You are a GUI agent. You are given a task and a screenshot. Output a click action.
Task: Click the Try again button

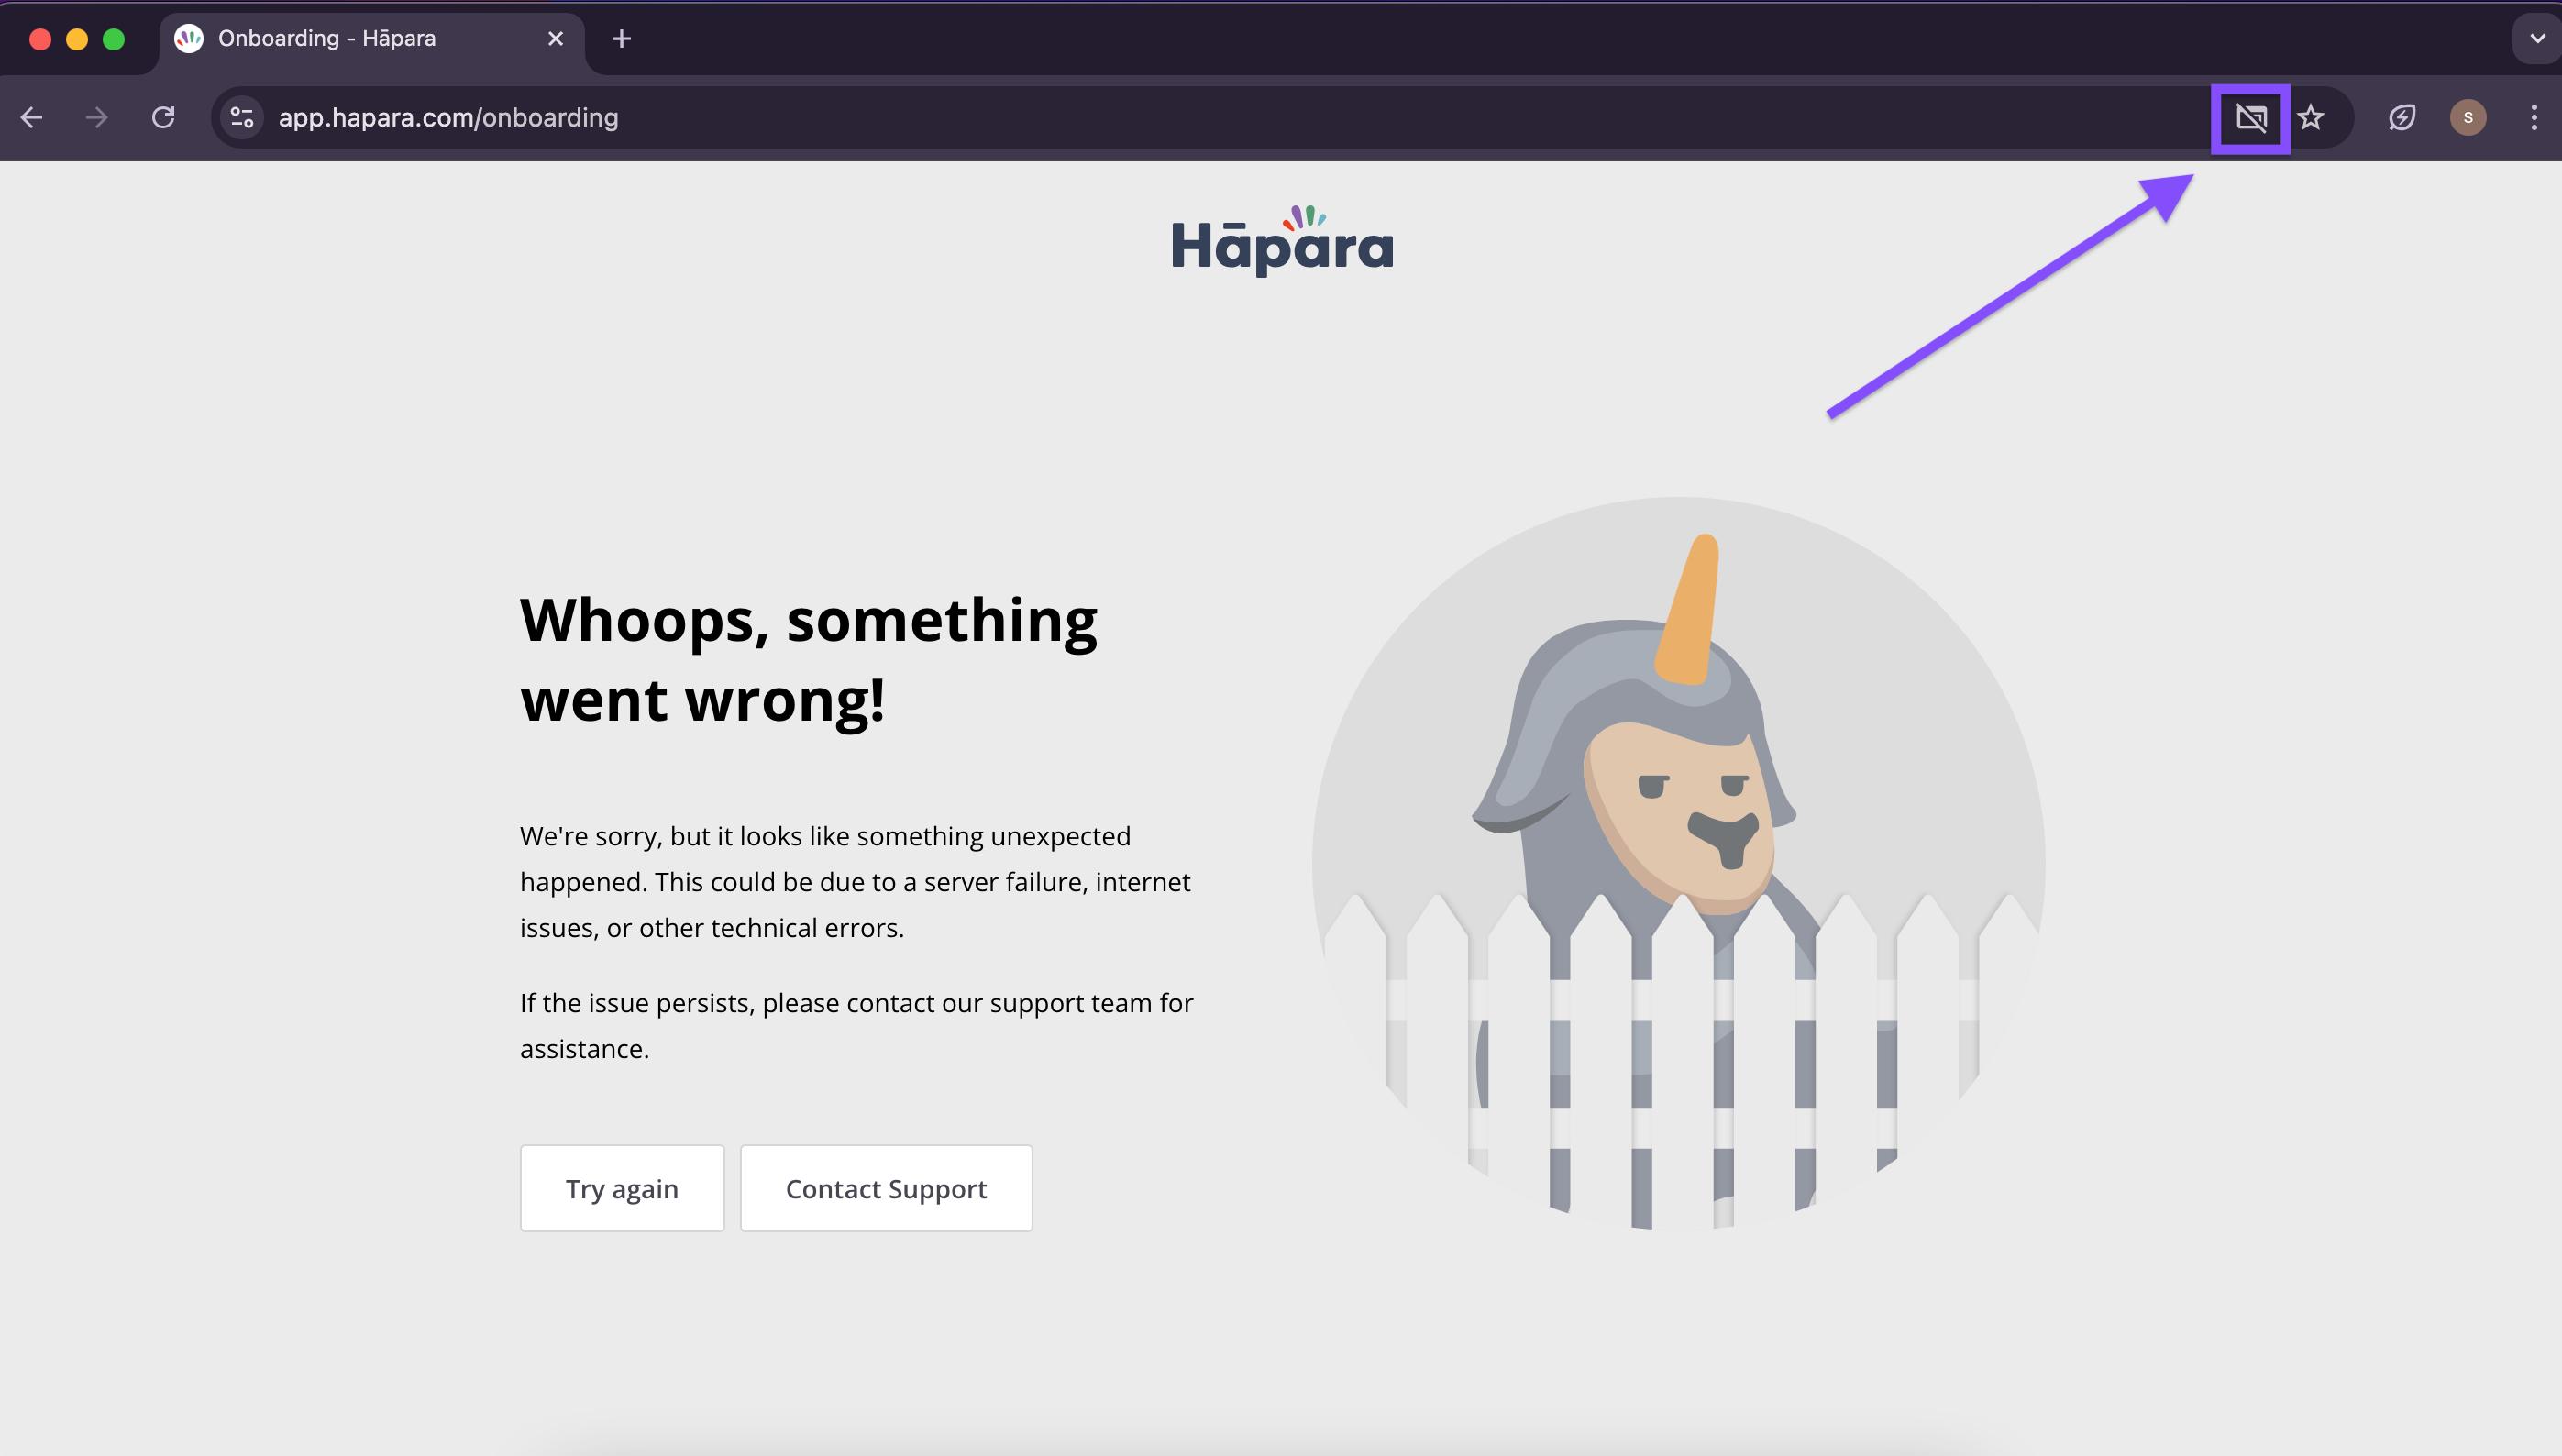[622, 1188]
